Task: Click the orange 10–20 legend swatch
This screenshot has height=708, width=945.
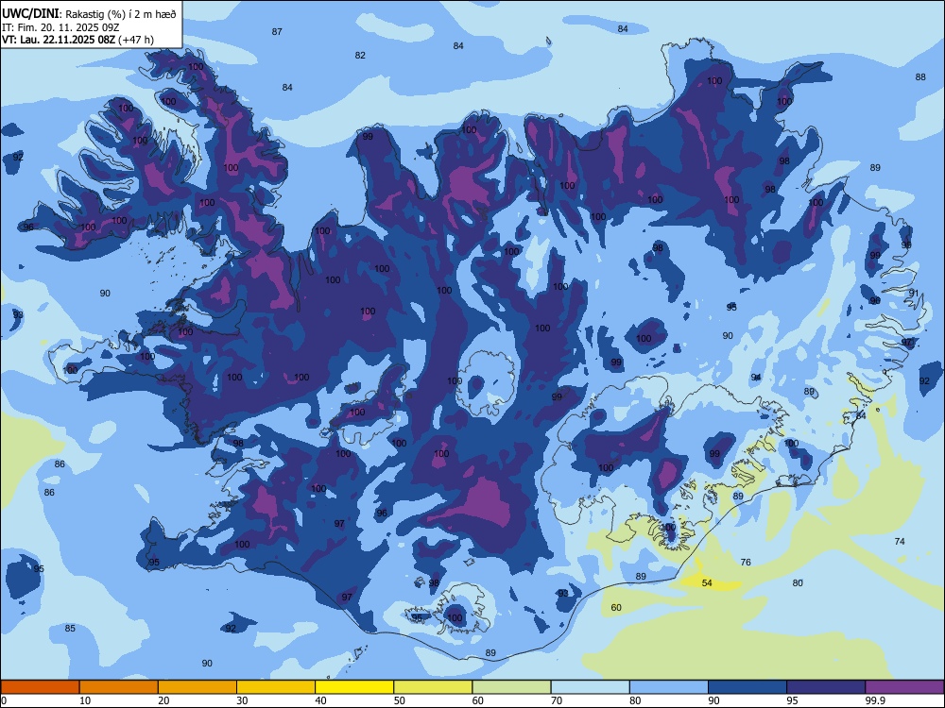Action: (119, 687)
